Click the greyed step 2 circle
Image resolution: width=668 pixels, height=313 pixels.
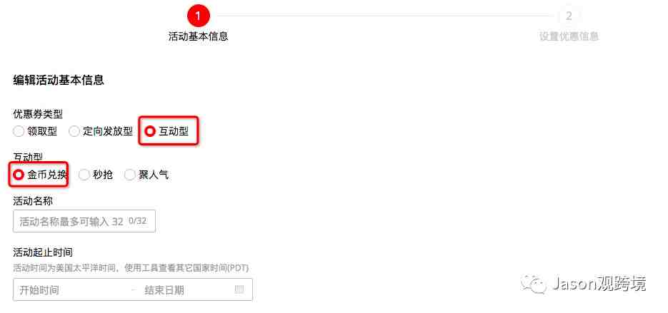pos(569,16)
